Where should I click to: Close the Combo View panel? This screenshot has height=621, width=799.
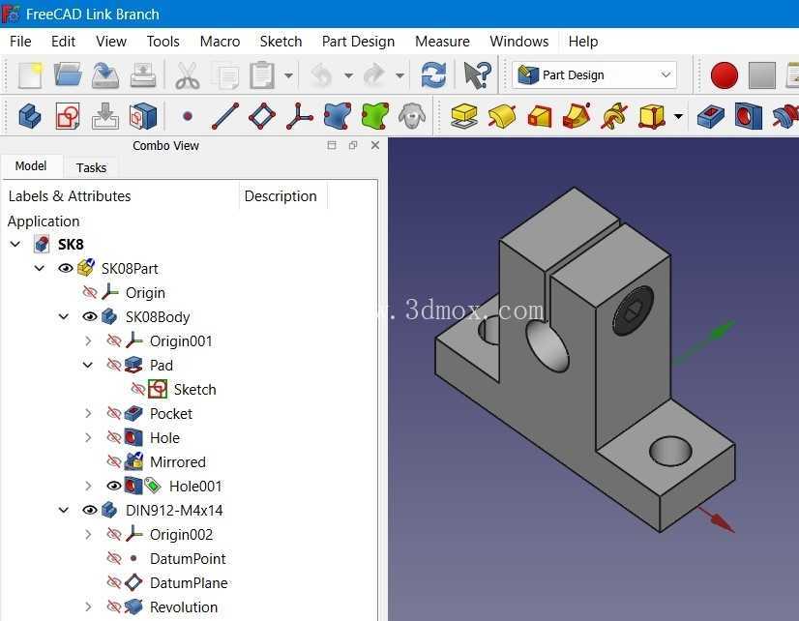[375, 145]
